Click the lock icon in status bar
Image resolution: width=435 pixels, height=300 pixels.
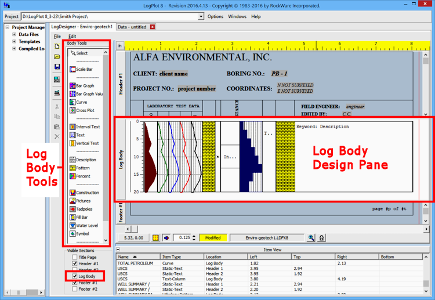coord(321,238)
